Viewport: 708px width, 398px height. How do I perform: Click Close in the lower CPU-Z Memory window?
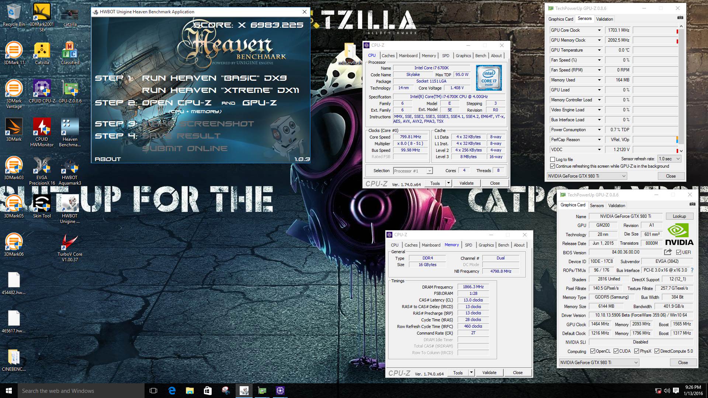(518, 373)
